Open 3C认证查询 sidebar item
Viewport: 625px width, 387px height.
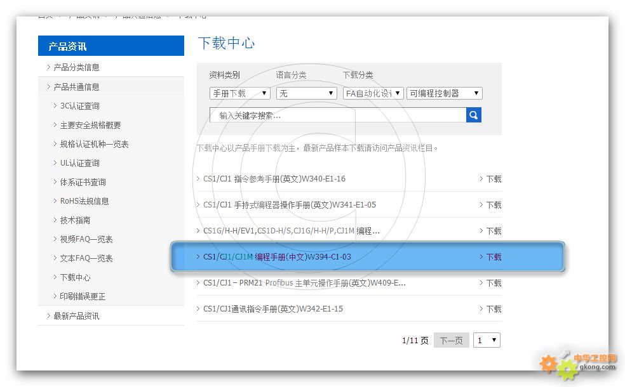pyautogui.click(x=80, y=106)
